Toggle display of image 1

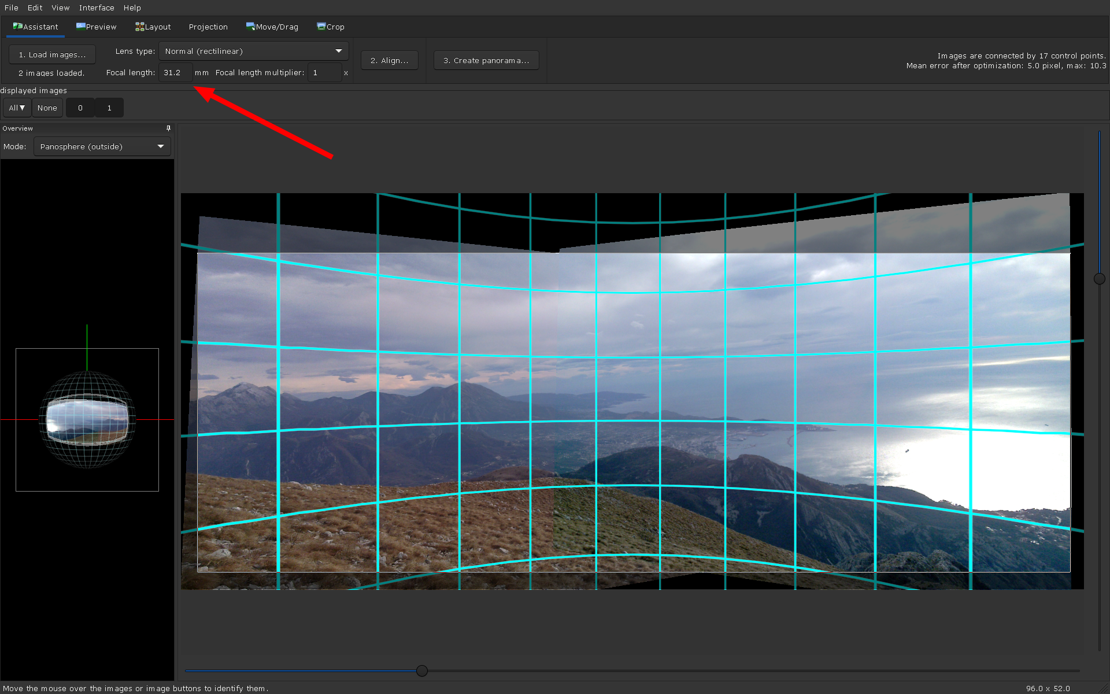pyautogui.click(x=109, y=108)
